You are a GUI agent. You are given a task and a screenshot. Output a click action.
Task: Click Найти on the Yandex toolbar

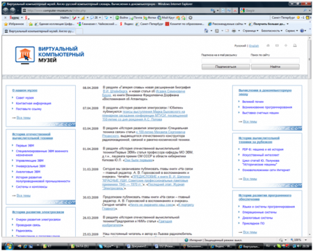click(65, 17)
